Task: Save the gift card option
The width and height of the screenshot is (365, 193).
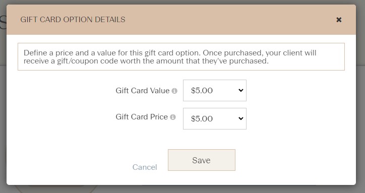Action: [202, 160]
